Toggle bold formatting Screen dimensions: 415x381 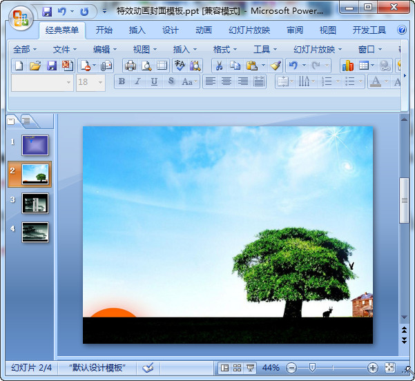click(122, 81)
